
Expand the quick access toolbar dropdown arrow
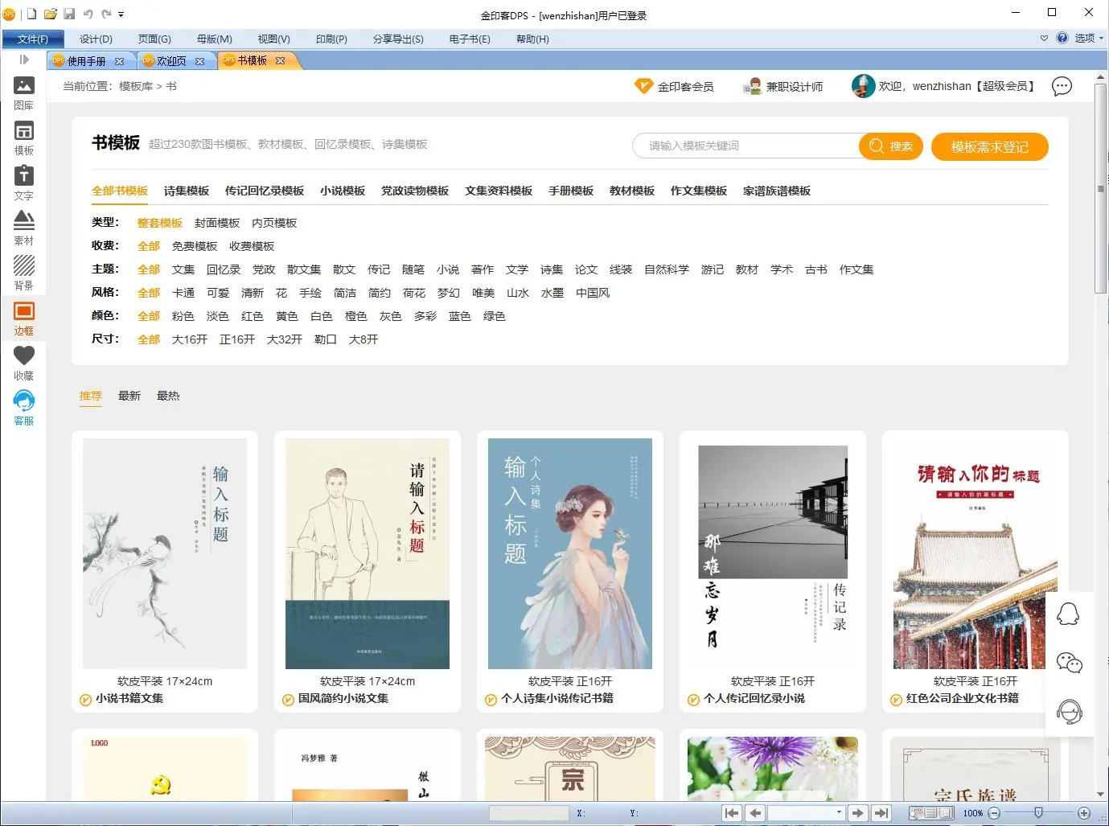(121, 14)
